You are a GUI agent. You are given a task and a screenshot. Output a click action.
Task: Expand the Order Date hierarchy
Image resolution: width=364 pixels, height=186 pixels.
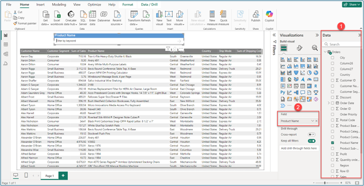(328, 103)
